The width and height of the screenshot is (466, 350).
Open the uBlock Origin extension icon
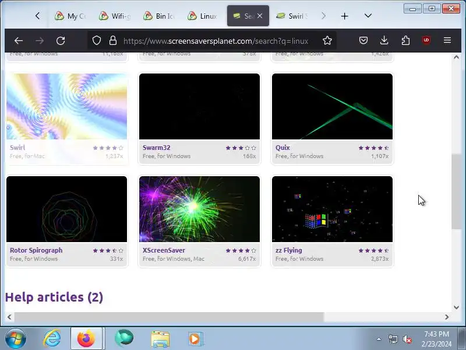point(426,40)
